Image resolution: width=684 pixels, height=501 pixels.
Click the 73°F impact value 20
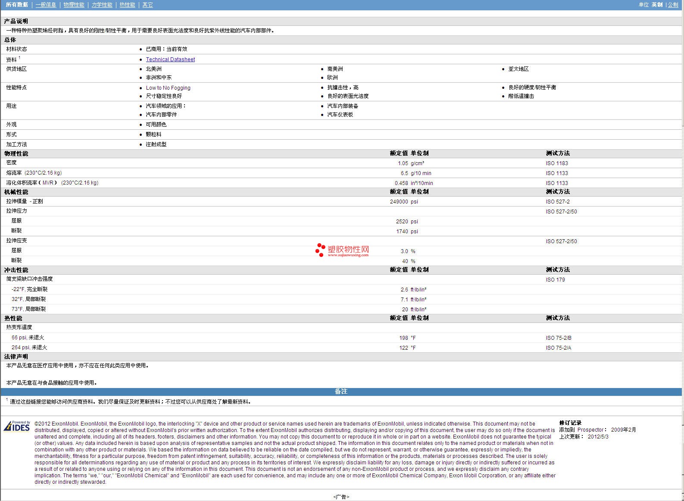click(x=405, y=310)
